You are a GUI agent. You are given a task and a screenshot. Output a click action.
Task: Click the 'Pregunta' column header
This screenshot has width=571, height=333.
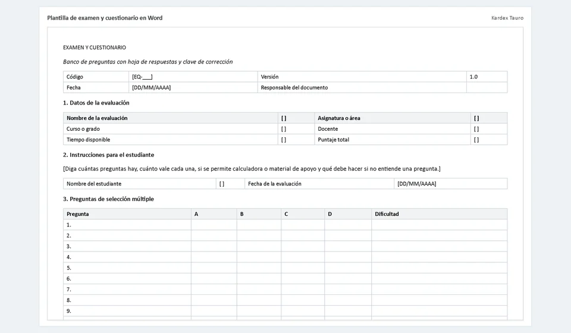pyautogui.click(x=127, y=214)
